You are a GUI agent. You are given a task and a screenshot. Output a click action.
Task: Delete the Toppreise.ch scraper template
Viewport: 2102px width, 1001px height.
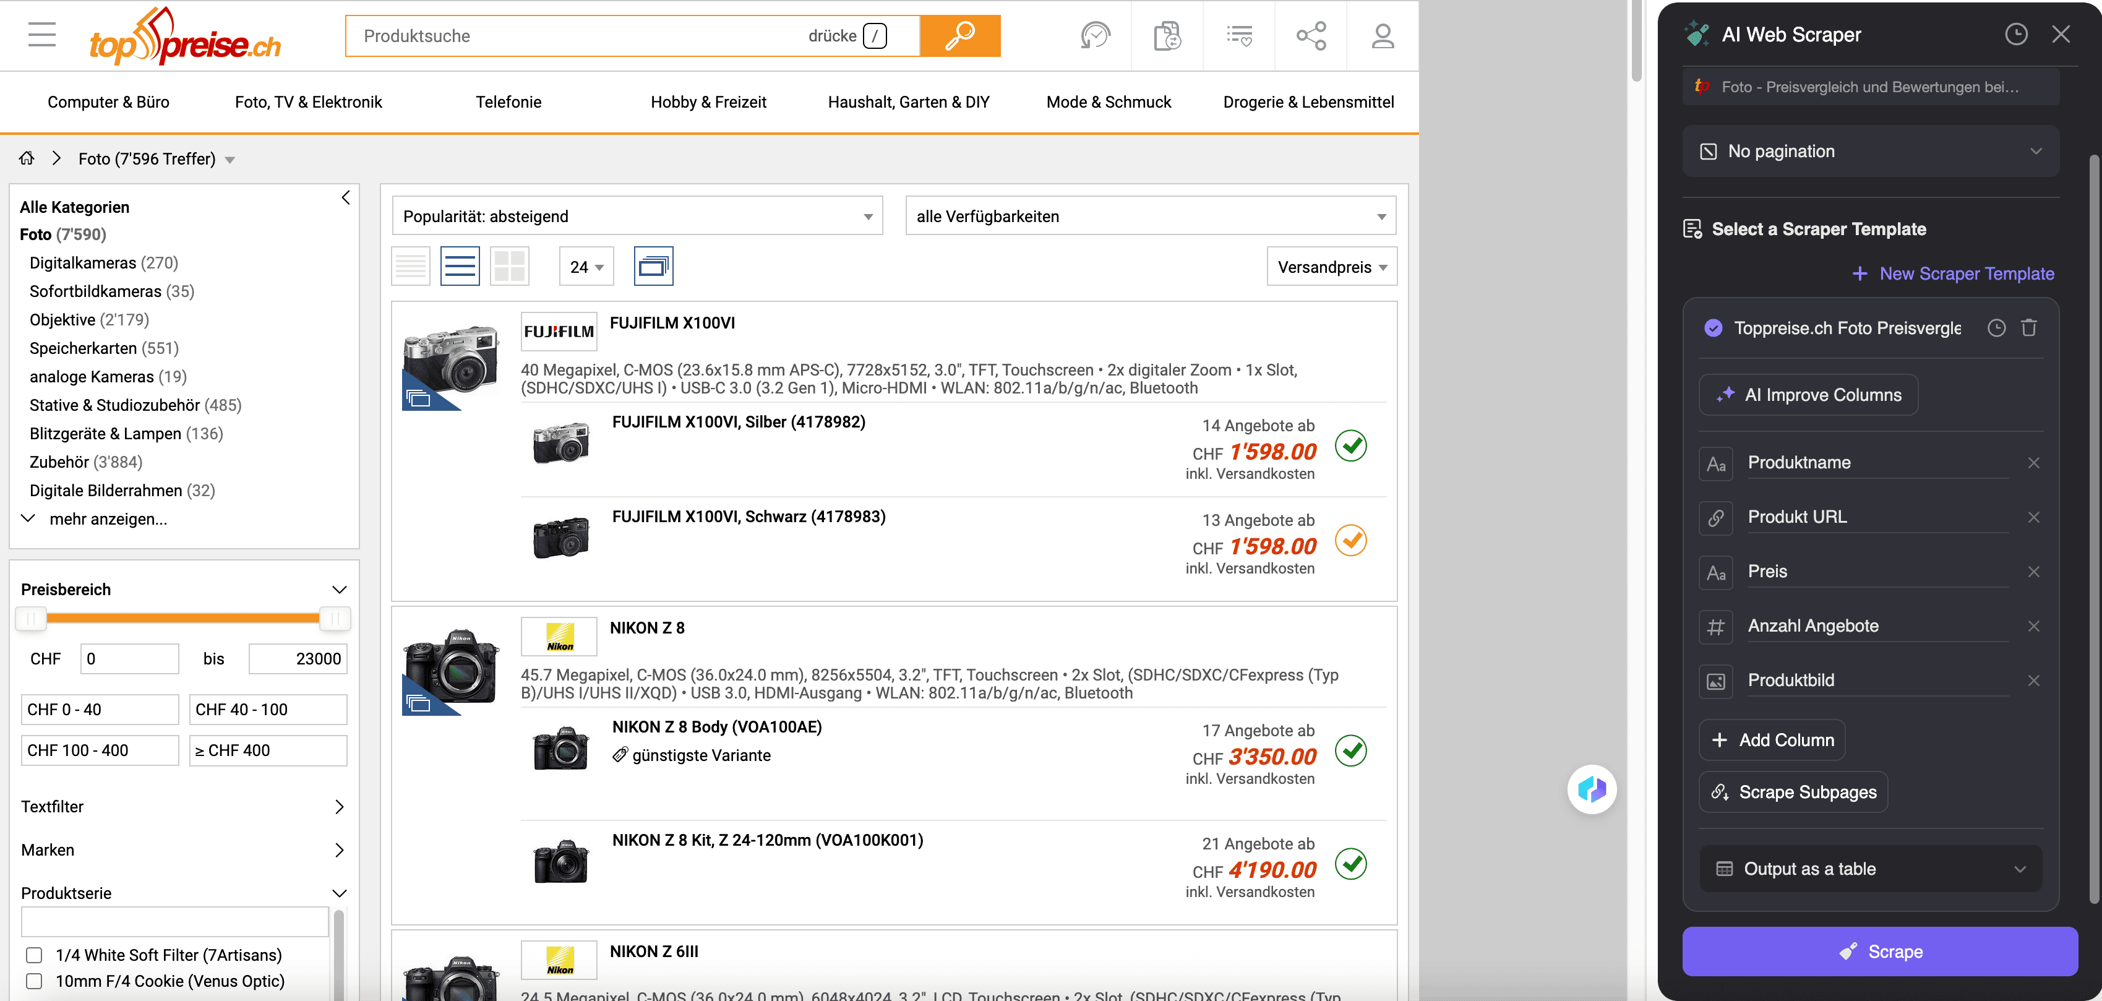(2028, 328)
